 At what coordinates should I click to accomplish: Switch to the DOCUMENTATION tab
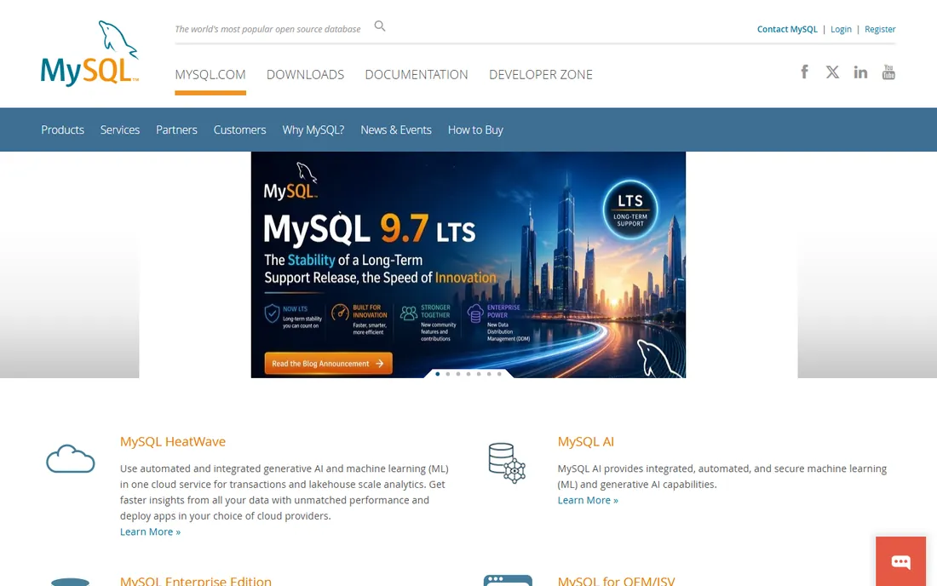point(417,75)
